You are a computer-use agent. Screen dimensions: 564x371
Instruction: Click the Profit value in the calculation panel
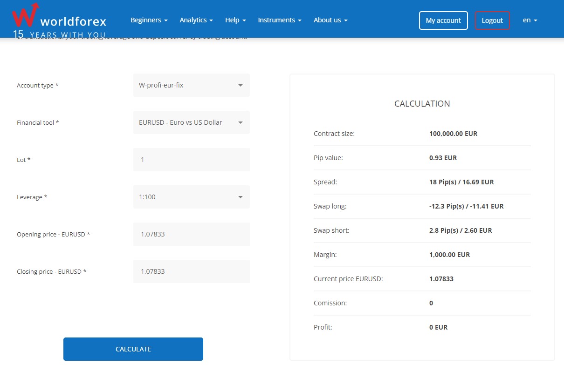point(438,327)
